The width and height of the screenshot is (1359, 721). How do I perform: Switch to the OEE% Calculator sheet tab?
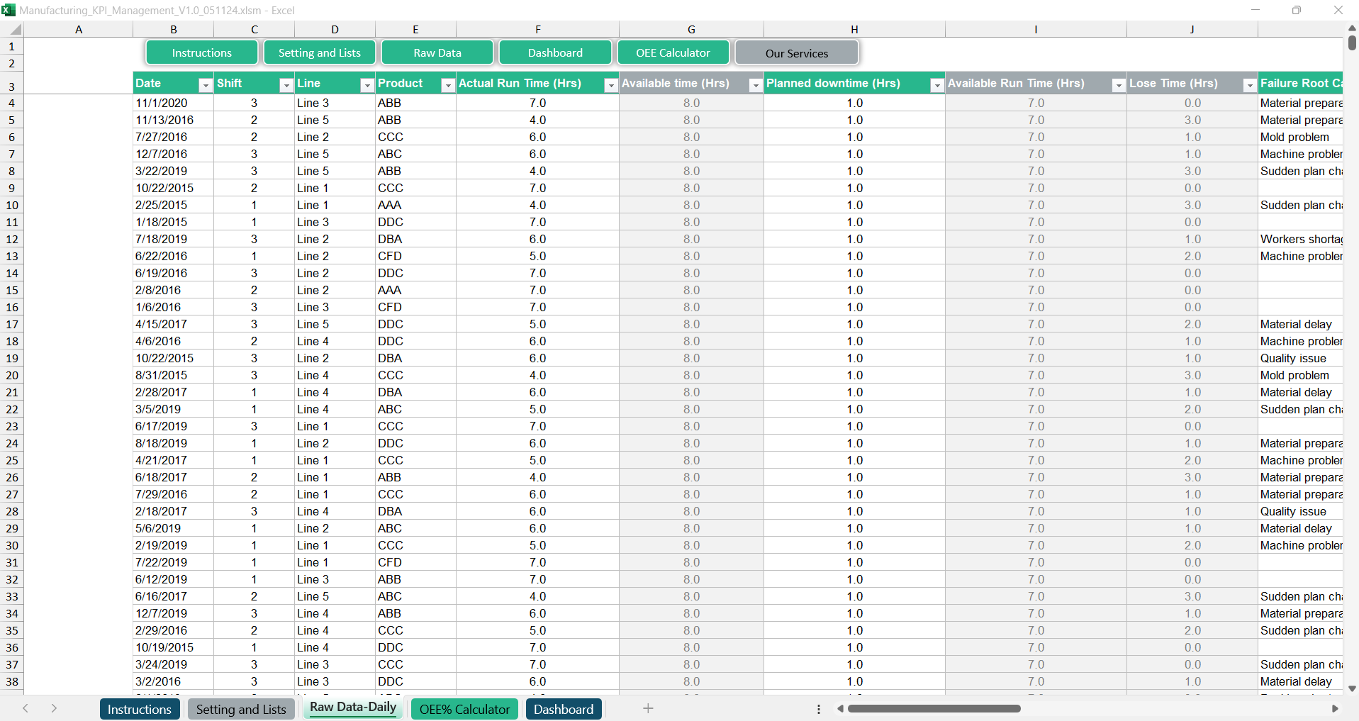click(x=464, y=709)
